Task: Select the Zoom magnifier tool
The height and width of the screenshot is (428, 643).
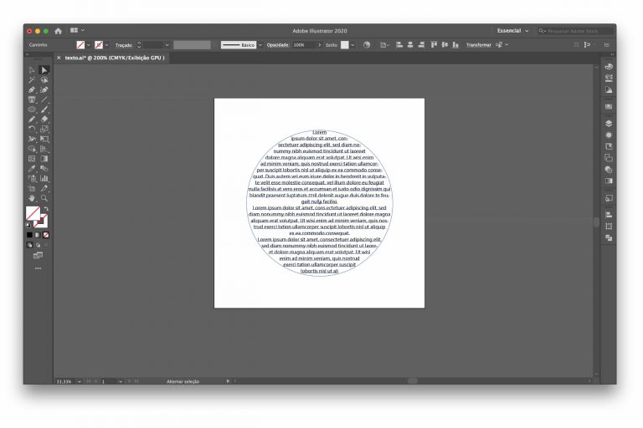Action: (44, 198)
